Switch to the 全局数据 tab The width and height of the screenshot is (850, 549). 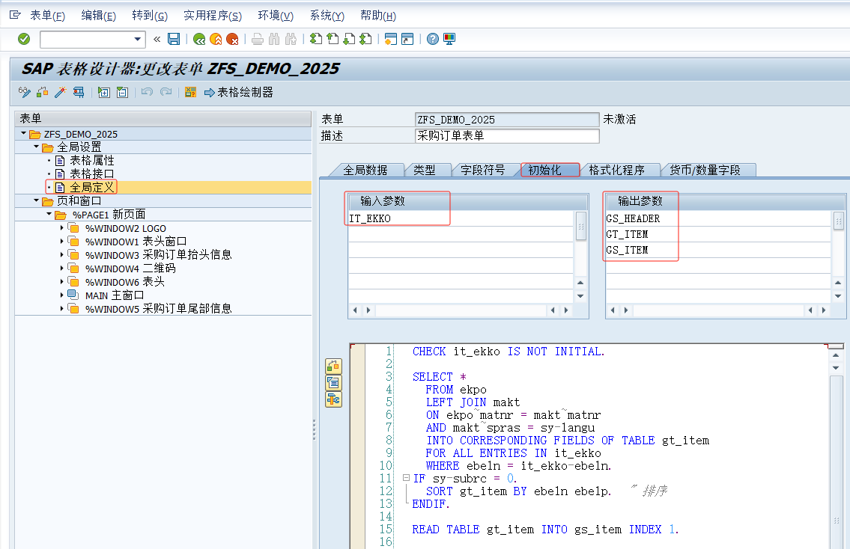pyautogui.click(x=365, y=170)
